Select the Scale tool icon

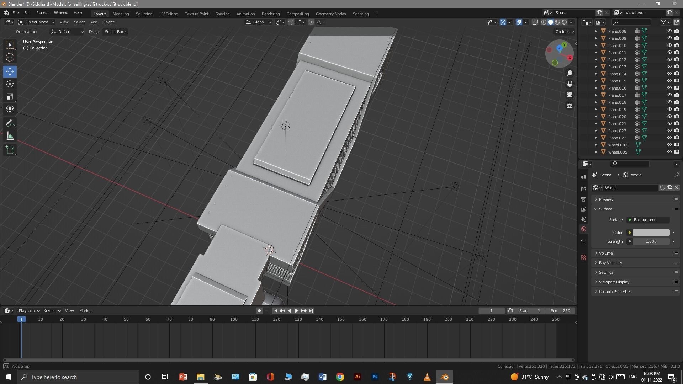(10, 97)
